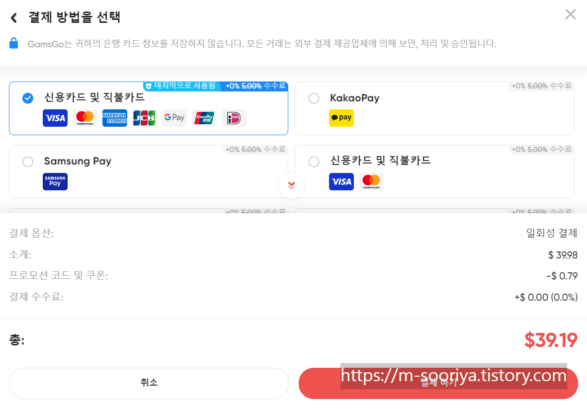Click the 결제 옵션 label

pyautogui.click(x=31, y=233)
